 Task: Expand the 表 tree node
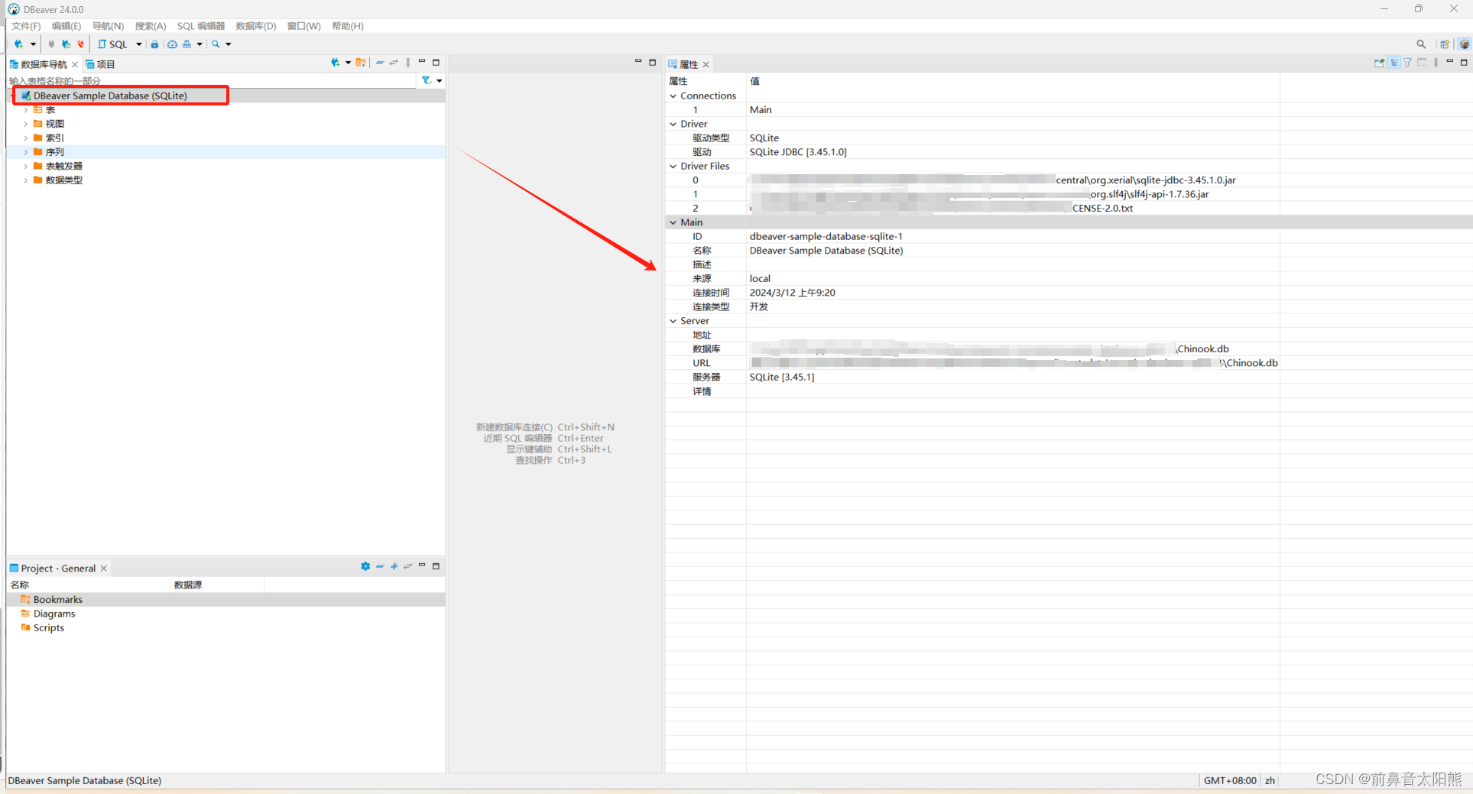[26, 110]
